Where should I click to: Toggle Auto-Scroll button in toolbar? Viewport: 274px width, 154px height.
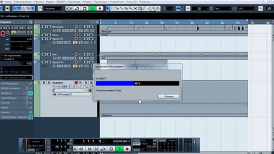(178, 9)
